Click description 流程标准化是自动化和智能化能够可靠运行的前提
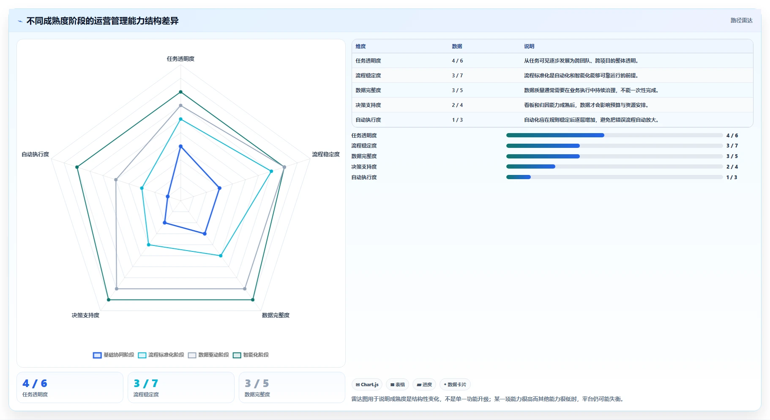The width and height of the screenshot is (770, 420). point(582,76)
